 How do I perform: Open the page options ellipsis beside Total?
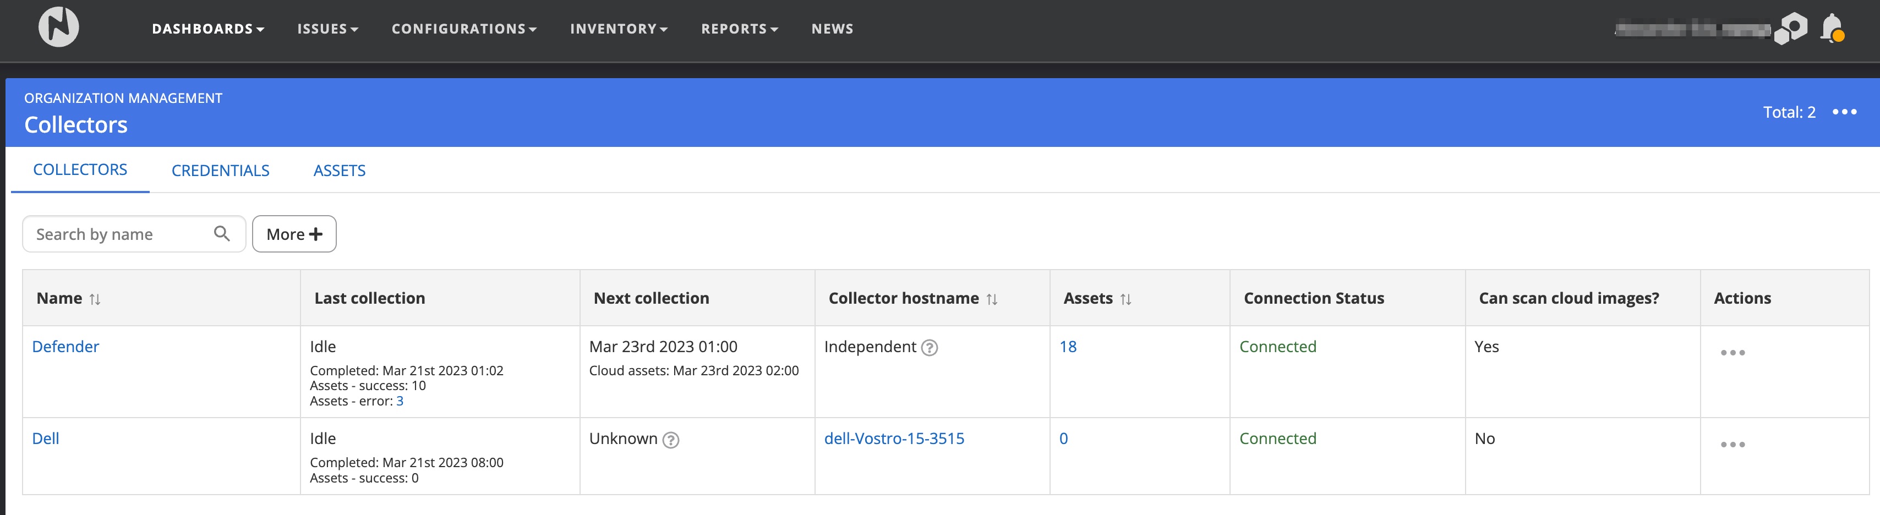(1844, 112)
